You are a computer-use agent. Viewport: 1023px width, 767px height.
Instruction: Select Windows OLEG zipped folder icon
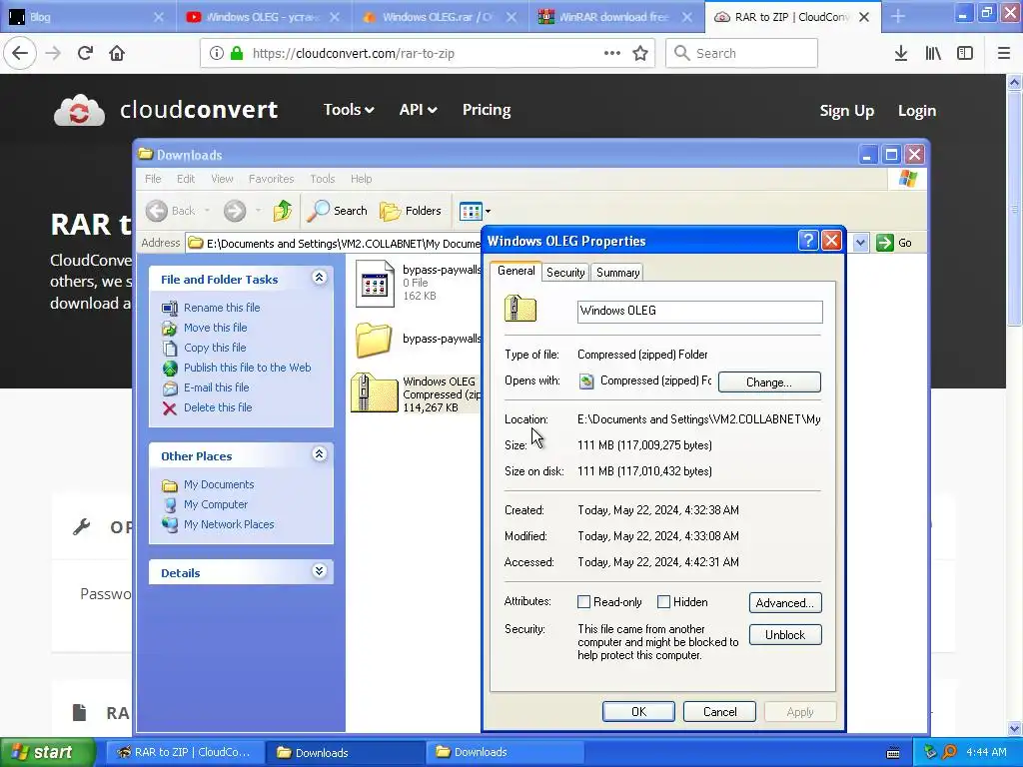(x=374, y=392)
